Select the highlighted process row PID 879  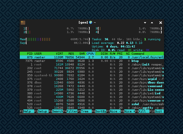[92, 57]
